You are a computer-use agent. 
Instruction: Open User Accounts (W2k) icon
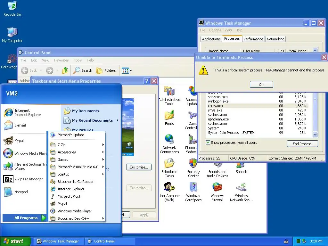click(x=169, y=192)
